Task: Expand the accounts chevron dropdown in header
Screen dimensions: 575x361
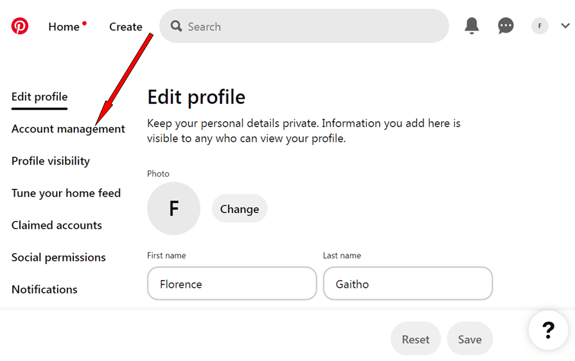Action: pos(565,26)
